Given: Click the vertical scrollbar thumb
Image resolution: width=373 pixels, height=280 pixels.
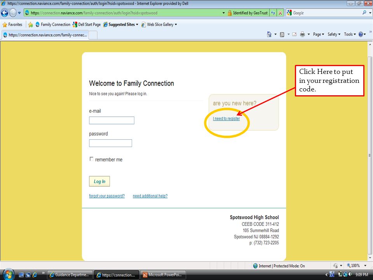Looking at the screenshot, I should (x=370, y=155).
